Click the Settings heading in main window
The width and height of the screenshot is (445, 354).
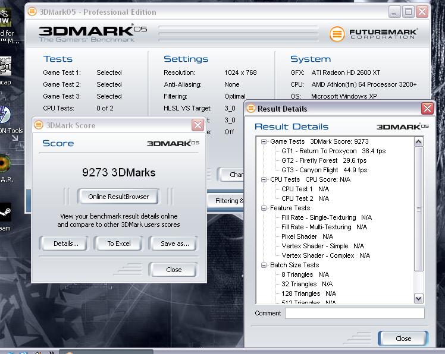186,59
